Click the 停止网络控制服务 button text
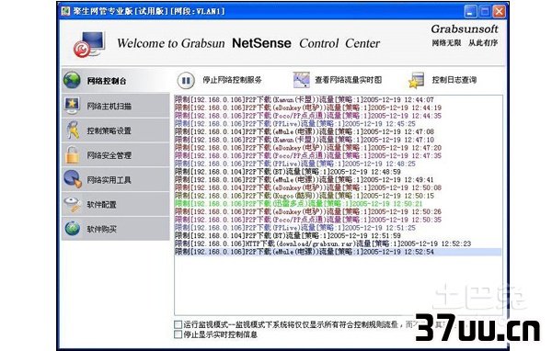 click(232, 80)
